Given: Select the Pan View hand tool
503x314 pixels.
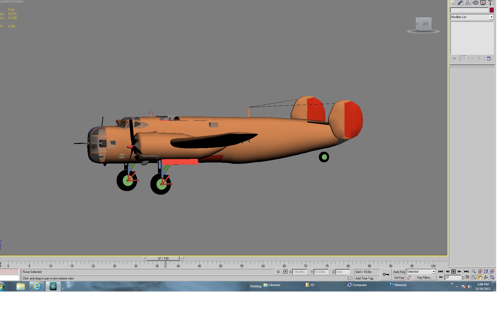Looking at the screenshot, I should click(480, 277).
